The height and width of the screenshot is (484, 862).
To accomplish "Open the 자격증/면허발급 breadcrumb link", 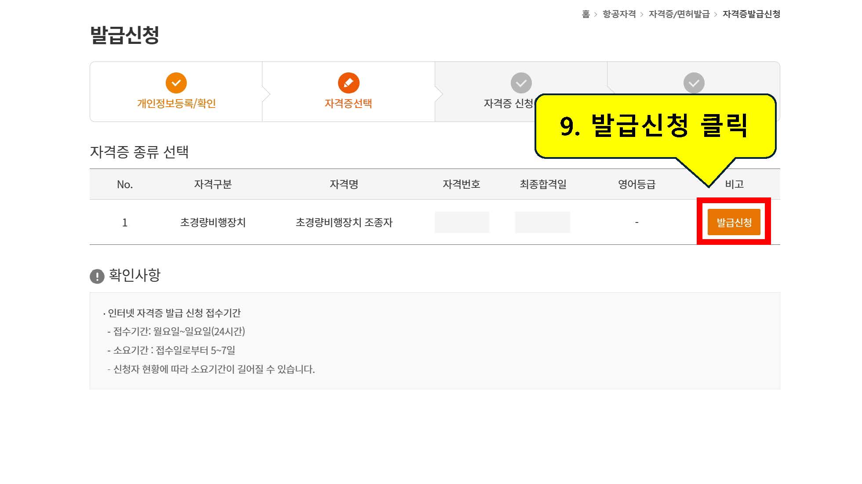I will (679, 14).
